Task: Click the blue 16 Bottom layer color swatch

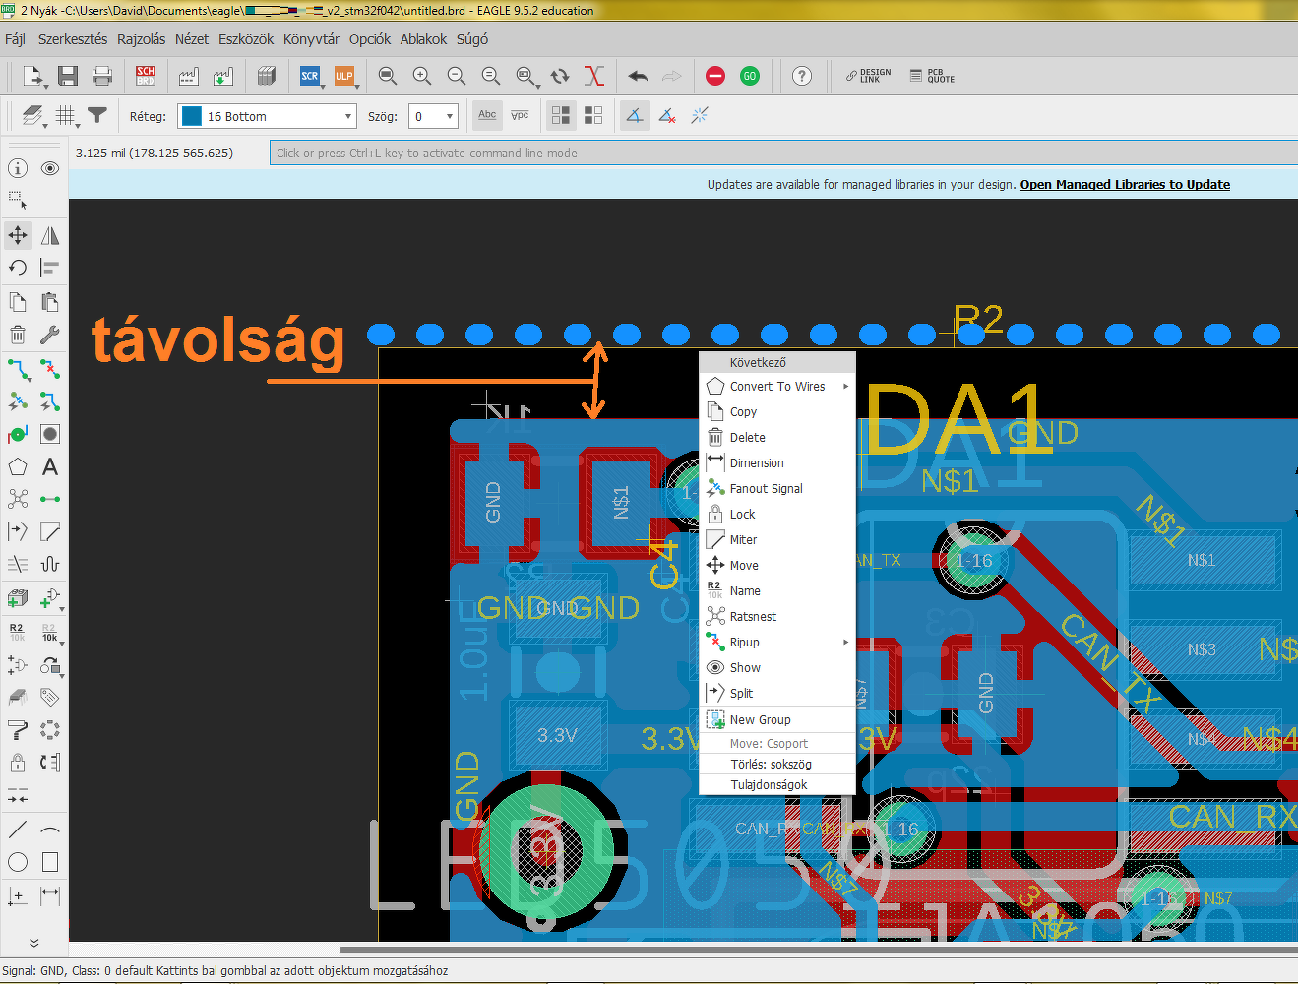Action: [x=192, y=116]
